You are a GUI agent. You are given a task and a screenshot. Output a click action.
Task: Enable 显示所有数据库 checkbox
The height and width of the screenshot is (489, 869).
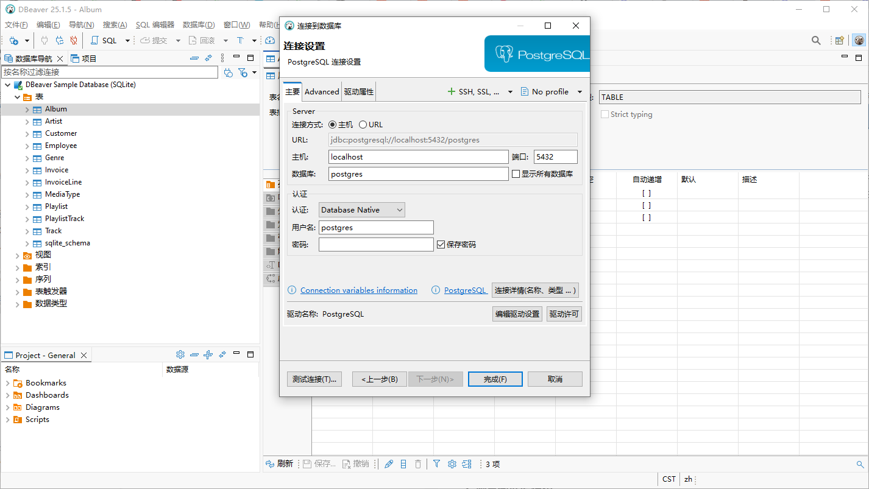point(516,174)
